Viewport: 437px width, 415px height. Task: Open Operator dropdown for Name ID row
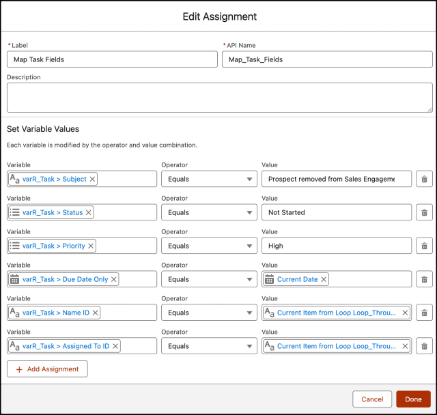(x=209, y=313)
